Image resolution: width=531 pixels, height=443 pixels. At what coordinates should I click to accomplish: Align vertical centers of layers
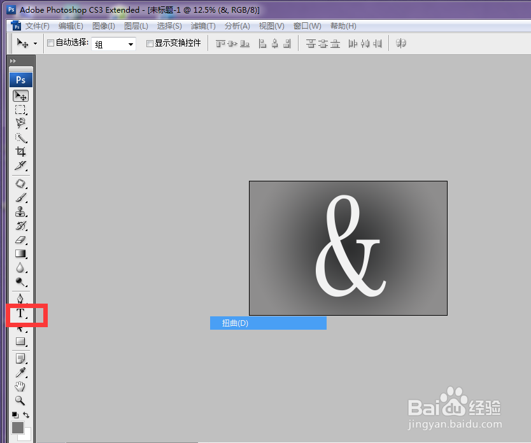pos(232,43)
